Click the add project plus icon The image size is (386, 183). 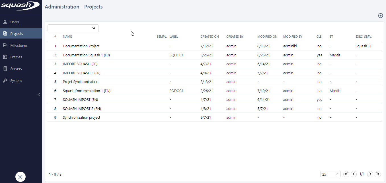380,16
